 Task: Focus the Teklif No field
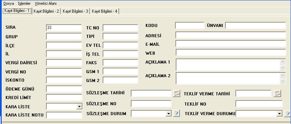[x=259, y=104]
